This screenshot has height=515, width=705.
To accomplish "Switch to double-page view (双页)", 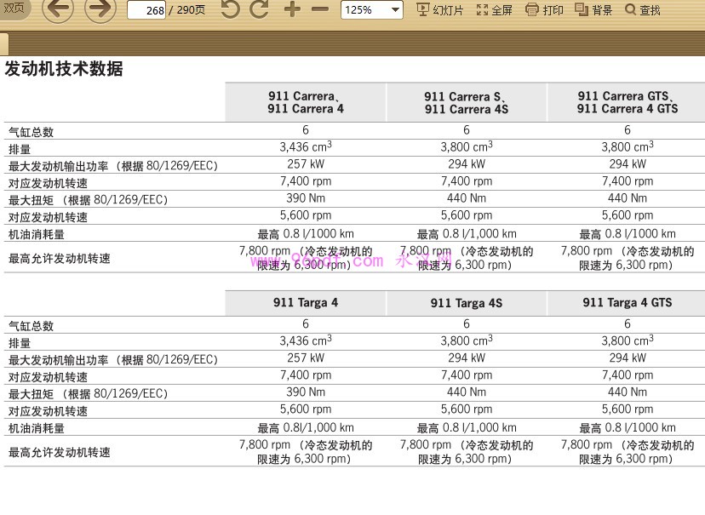I will click(x=14, y=9).
